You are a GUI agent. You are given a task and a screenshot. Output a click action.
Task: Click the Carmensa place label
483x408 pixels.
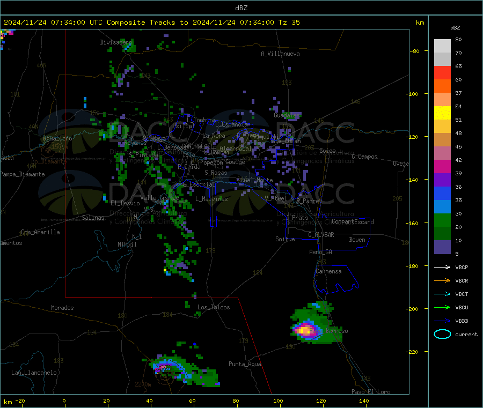click(x=328, y=271)
